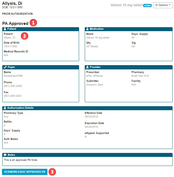Viewport: 174px width, 177px height.
Task: Click the payer phone (651) 855-3000
Action: point(13,86)
